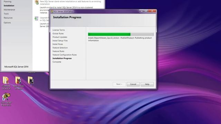The image size is (221, 124).
Task: Select Feature Selection step in sidebar
Action: (60, 48)
